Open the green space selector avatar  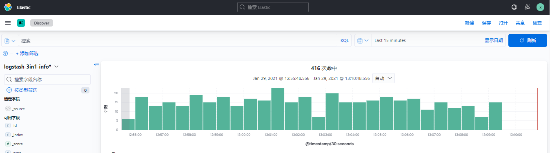(21, 23)
